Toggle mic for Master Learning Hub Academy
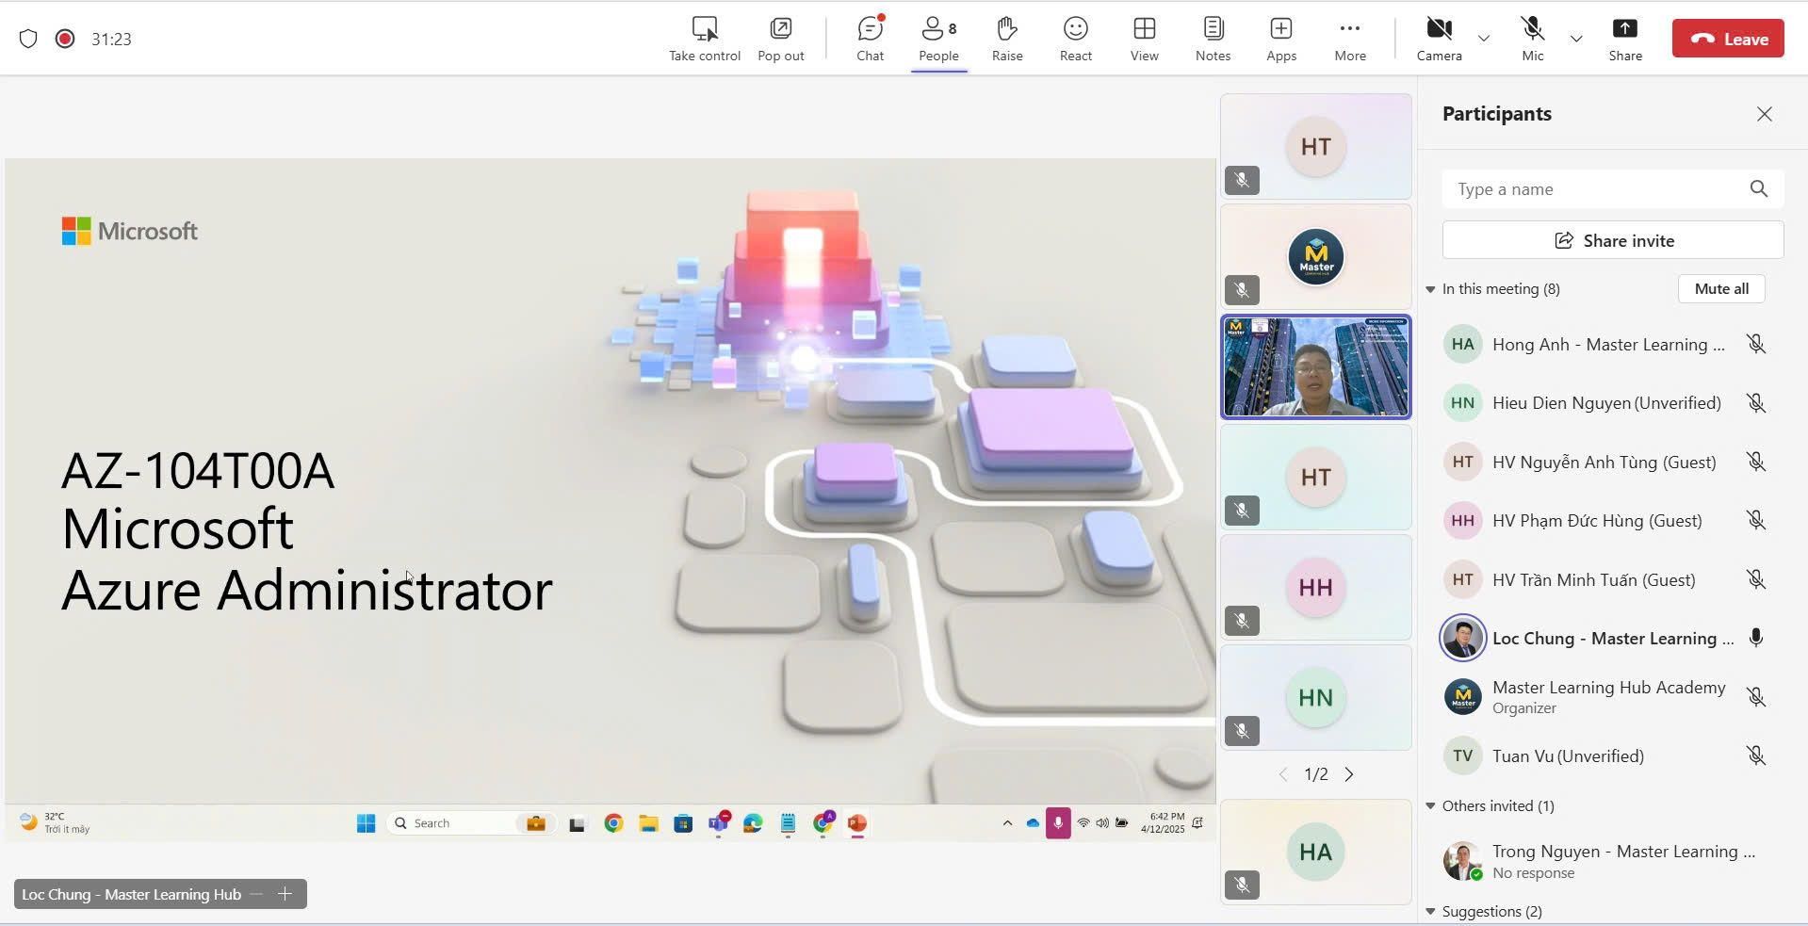Image resolution: width=1808 pixels, height=926 pixels. [1756, 697]
